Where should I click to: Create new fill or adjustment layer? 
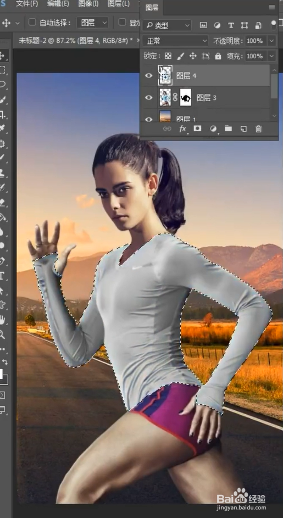click(213, 129)
